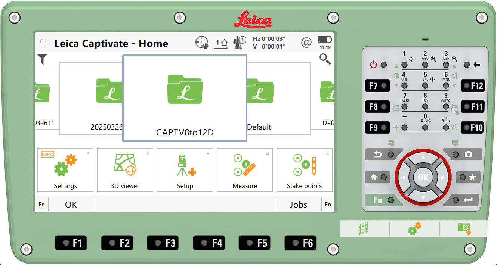Select the Default job folder card
Screen dimensions: 497x265
279,99
